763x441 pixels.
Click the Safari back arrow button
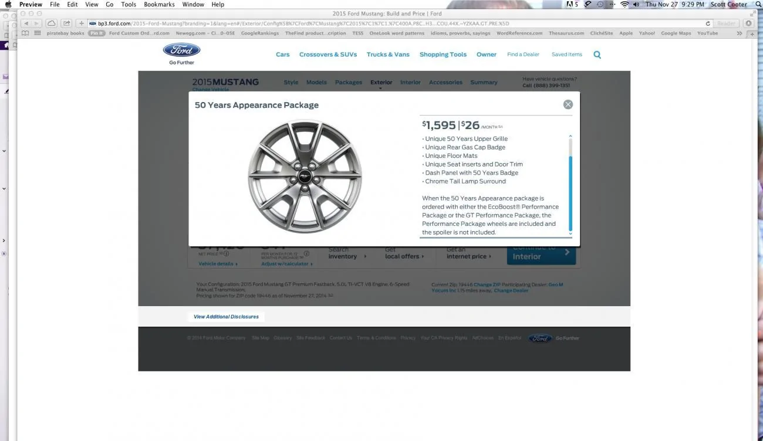[x=26, y=23]
